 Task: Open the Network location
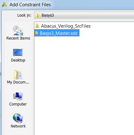pyautogui.click(x=18, y=121)
